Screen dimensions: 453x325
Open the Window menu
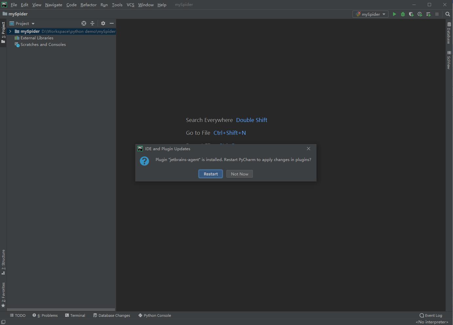click(146, 5)
